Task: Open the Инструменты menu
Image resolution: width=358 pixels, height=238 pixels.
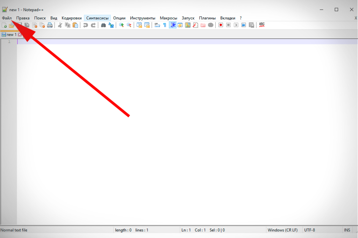Action: click(x=143, y=18)
